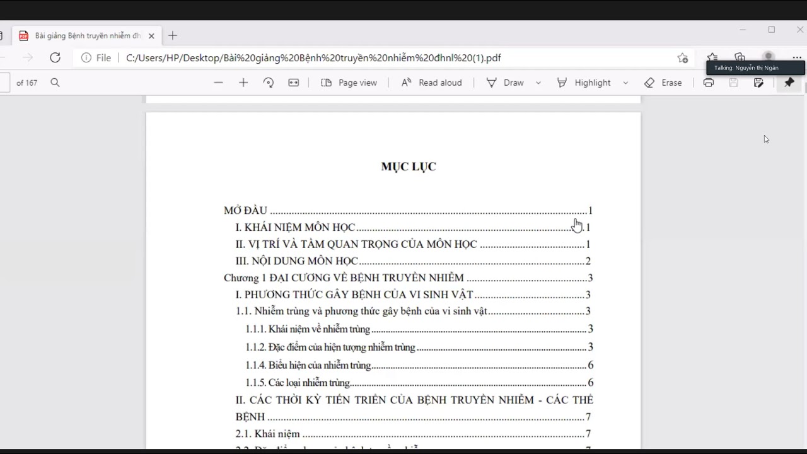The height and width of the screenshot is (454, 807).
Task: Click the greyed-out Save icon
Action: point(733,83)
